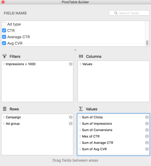Open info for Impressions filter field
Viewport: 151px width, 166px height.
point(71,64)
